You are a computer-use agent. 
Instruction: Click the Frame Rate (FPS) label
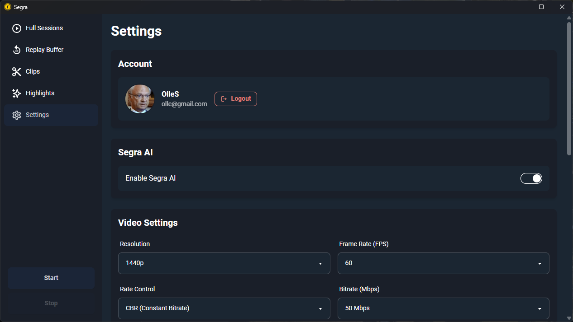(x=364, y=244)
